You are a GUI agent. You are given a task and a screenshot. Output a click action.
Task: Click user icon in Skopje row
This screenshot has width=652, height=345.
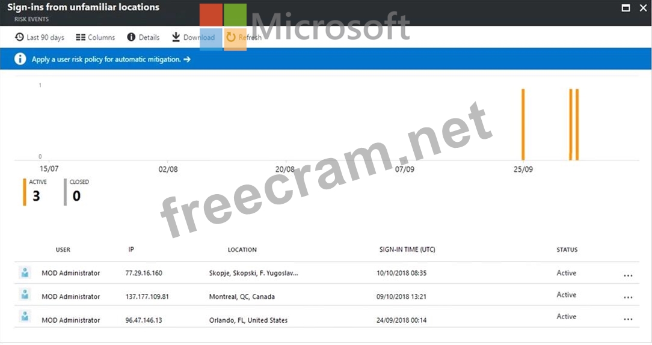pyautogui.click(x=25, y=273)
